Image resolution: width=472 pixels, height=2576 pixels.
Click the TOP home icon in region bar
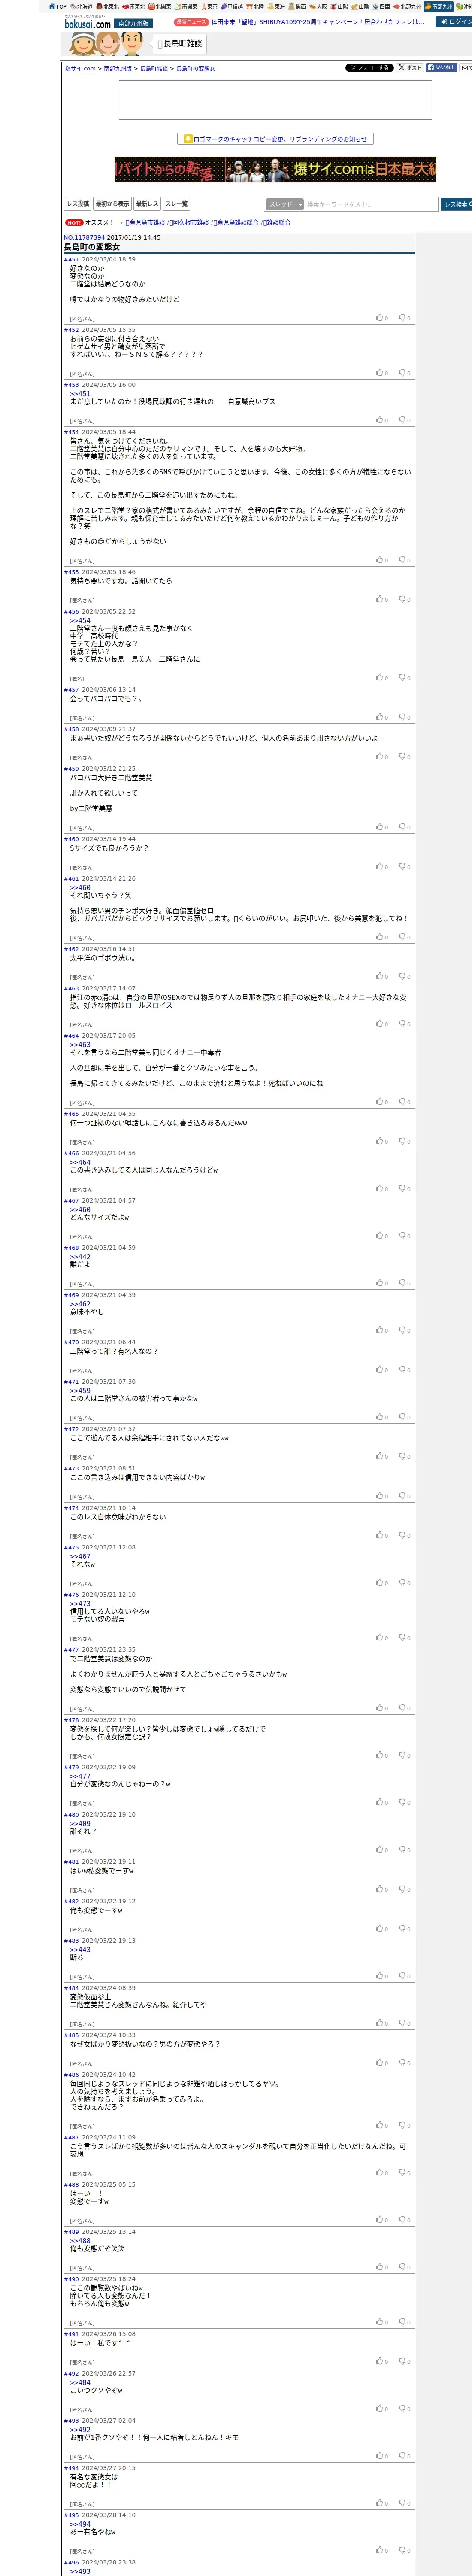(57, 6)
